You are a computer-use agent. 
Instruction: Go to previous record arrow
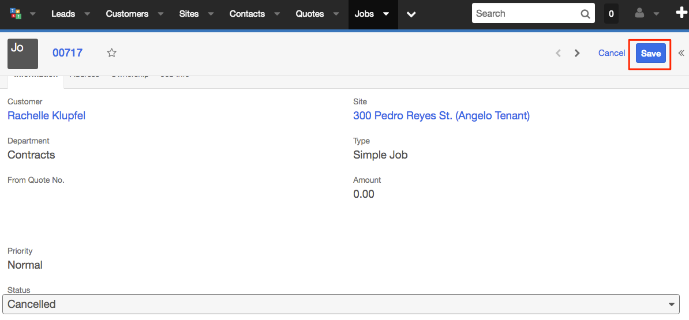558,53
